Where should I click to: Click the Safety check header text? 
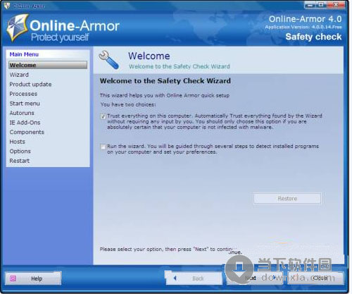coord(313,37)
